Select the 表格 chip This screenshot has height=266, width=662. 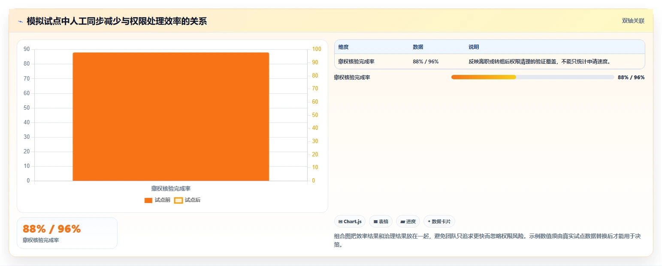[x=381, y=221]
